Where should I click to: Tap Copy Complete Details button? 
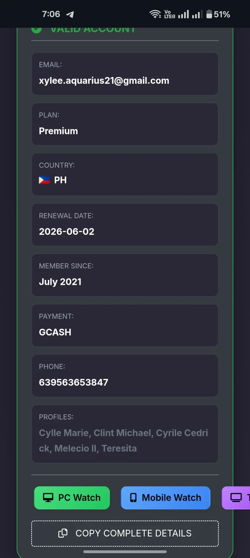click(x=125, y=533)
